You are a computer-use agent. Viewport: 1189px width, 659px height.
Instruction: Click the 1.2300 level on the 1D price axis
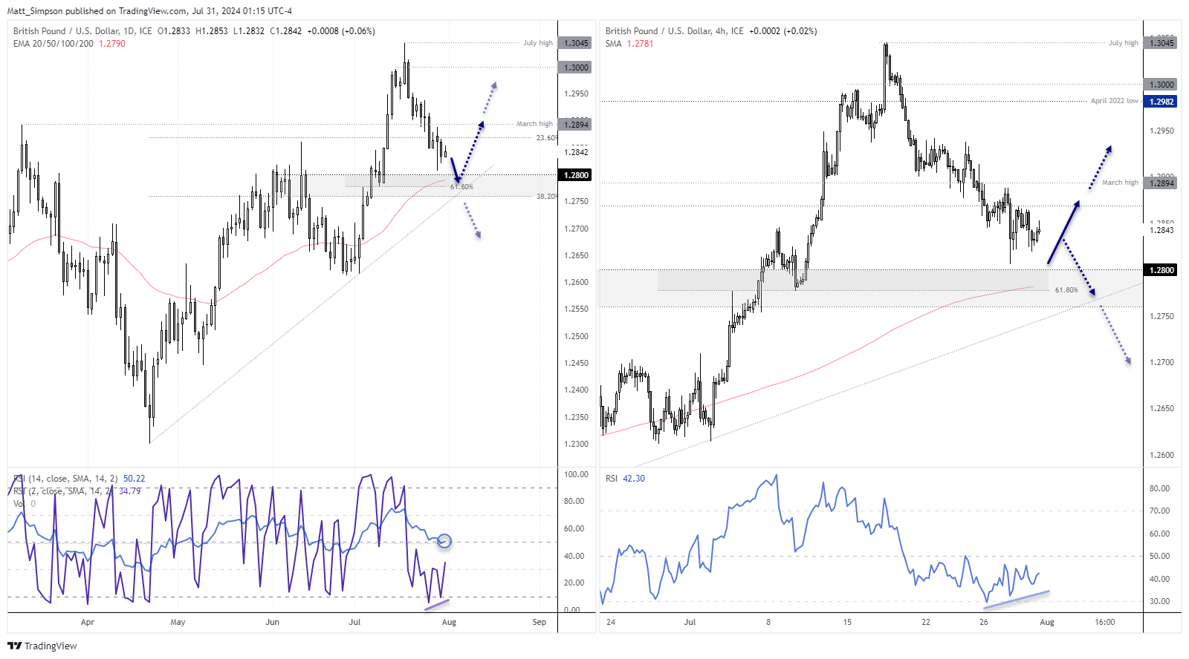point(576,444)
